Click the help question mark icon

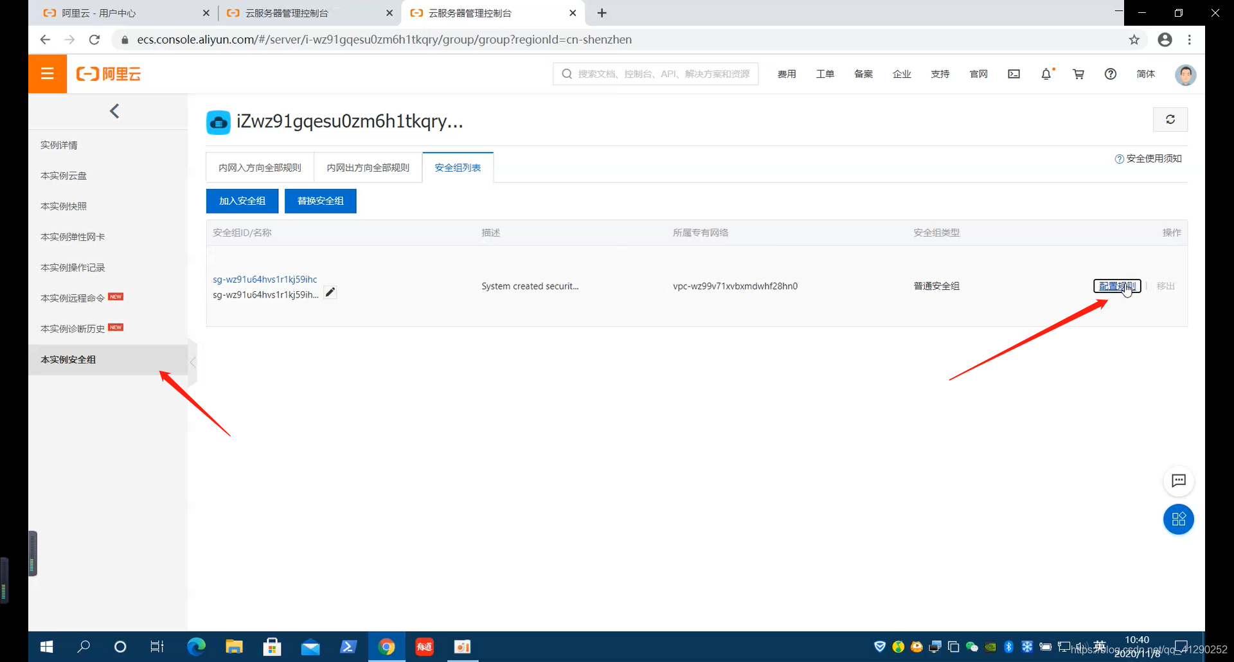coord(1110,74)
